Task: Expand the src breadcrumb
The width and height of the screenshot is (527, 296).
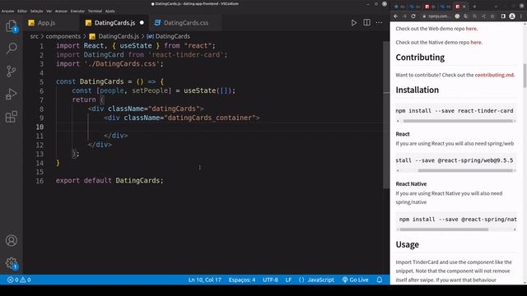Action: pos(35,36)
